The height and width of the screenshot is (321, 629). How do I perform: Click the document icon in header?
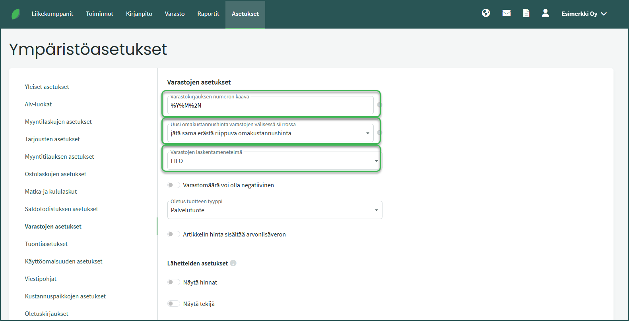coord(526,13)
